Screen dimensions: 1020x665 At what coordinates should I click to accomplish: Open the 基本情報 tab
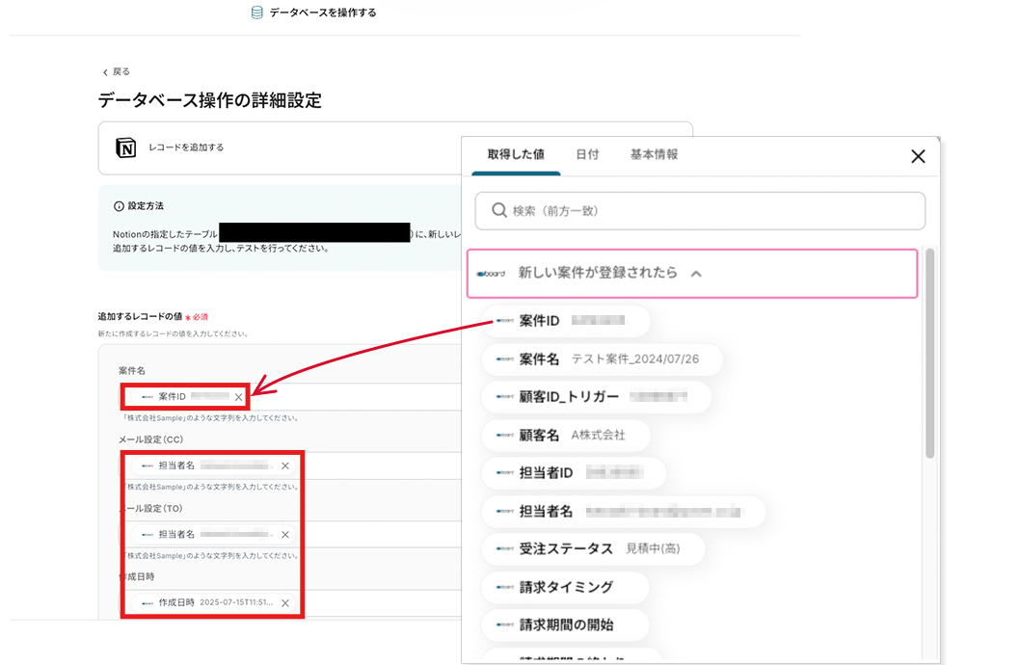click(x=654, y=154)
